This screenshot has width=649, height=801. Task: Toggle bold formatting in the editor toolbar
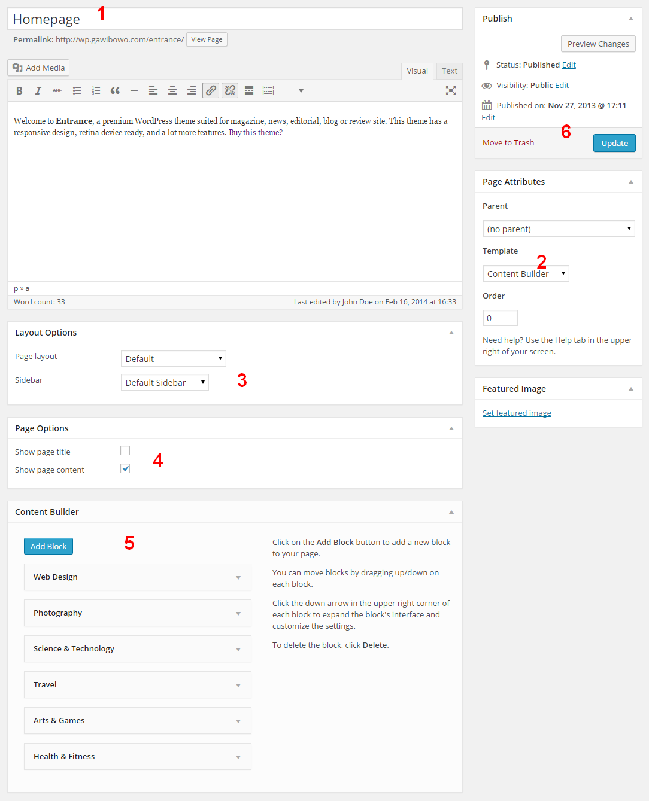19,91
